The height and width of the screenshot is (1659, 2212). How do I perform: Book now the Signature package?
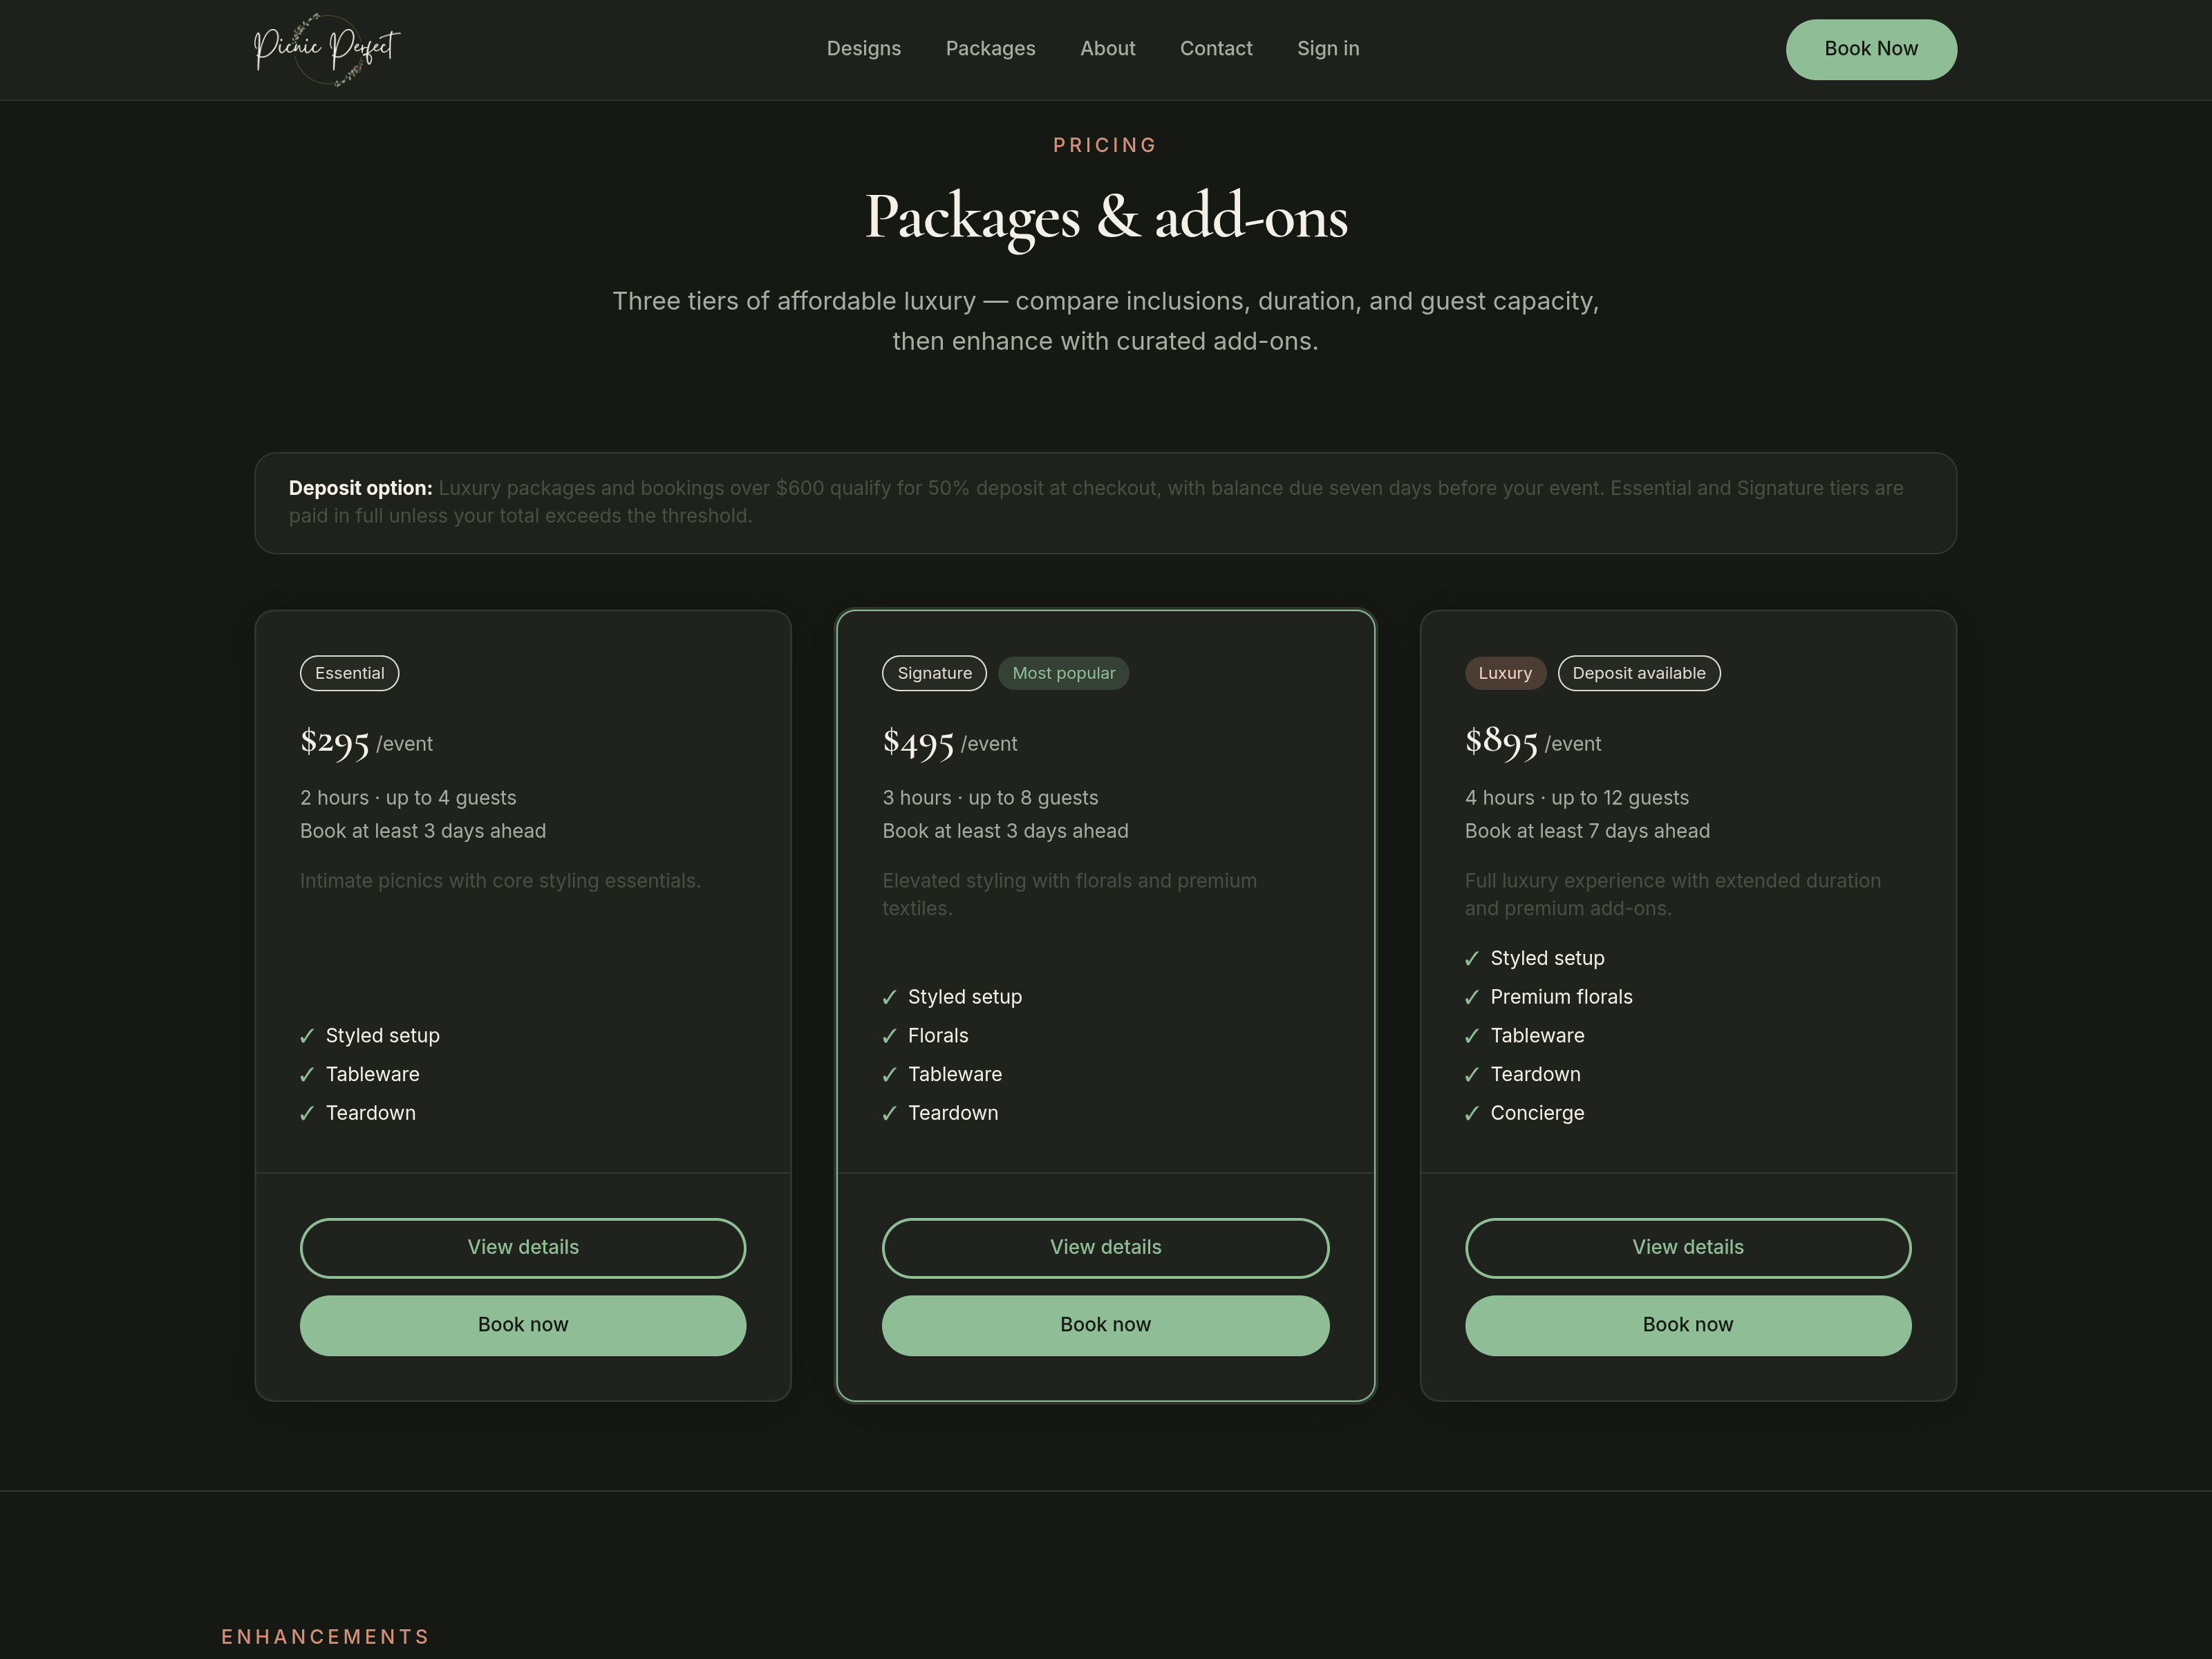[1105, 1325]
